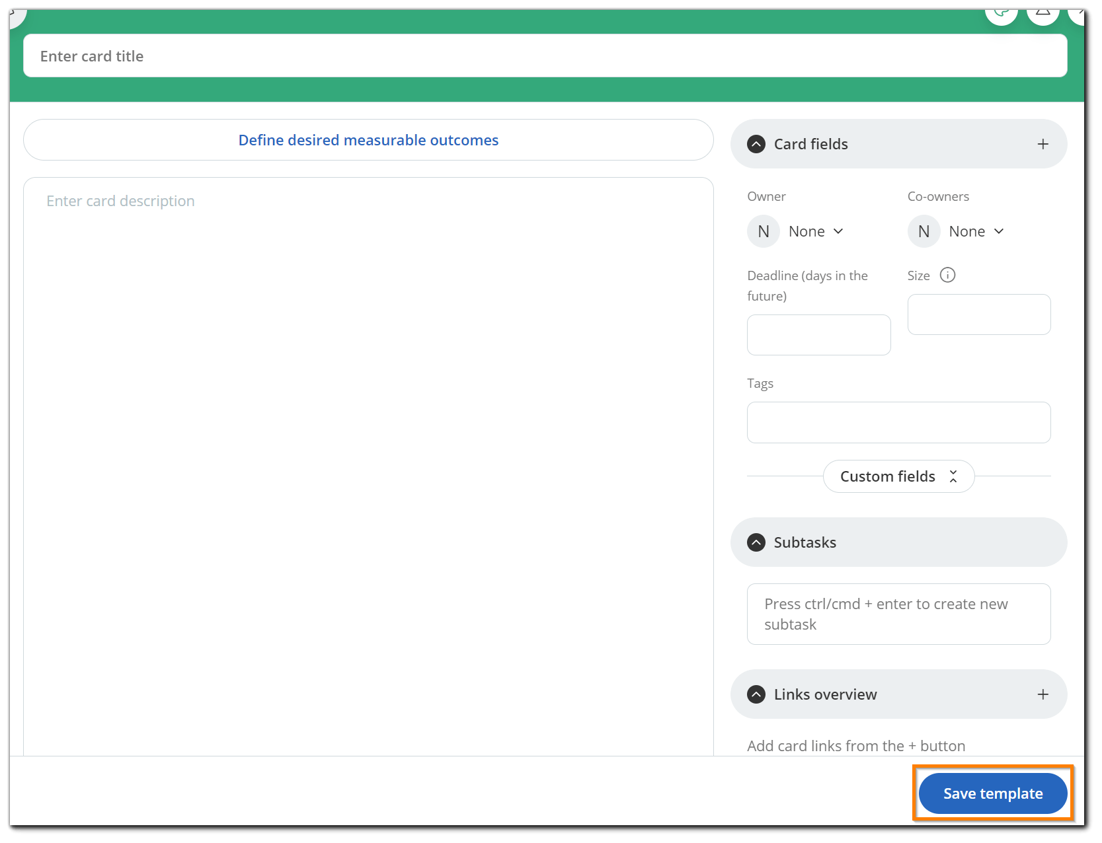The image size is (1102, 843).
Task: Click the triangle icon in top right corner
Action: point(1043,12)
